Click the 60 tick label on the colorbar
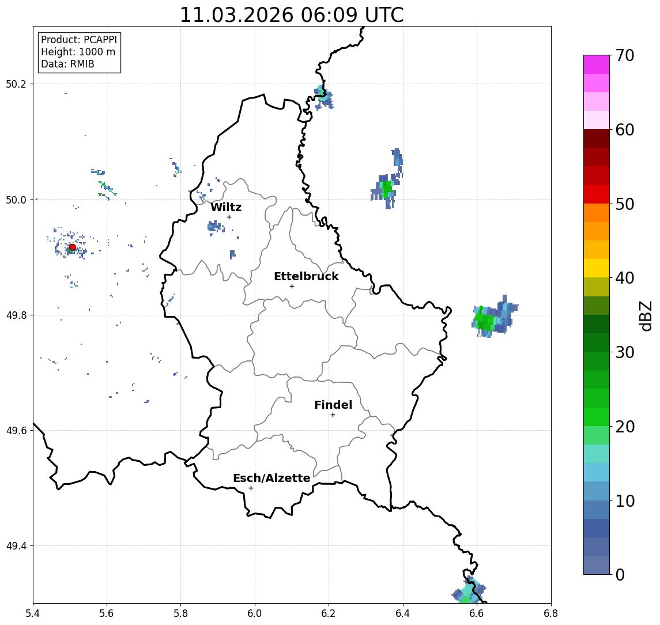Image resolution: width=660 pixels, height=625 pixels. pos(625,130)
